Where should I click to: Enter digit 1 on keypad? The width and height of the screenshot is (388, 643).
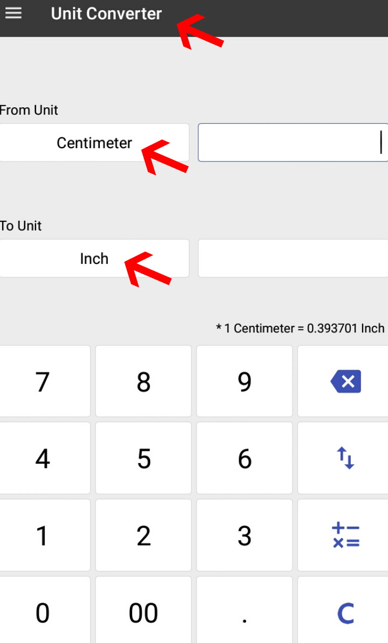[x=43, y=535]
